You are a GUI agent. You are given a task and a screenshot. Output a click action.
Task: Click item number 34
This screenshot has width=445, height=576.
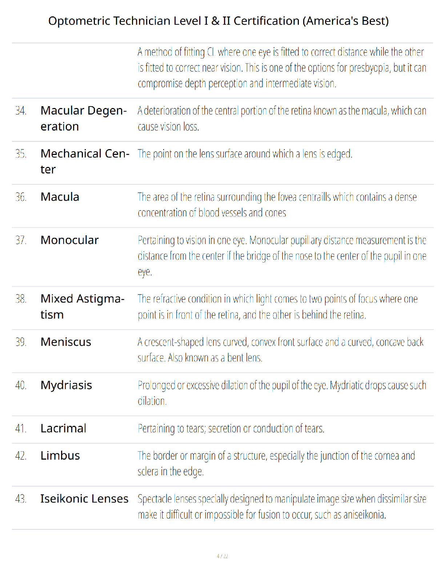(21, 111)
